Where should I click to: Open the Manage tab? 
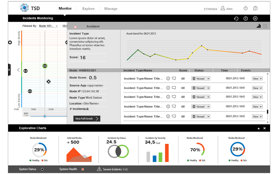[111, 9]
